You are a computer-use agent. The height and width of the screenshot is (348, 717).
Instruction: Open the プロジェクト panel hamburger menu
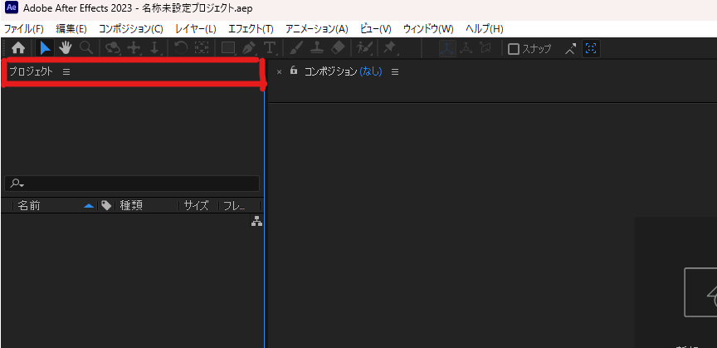click(x=66, y=72)
